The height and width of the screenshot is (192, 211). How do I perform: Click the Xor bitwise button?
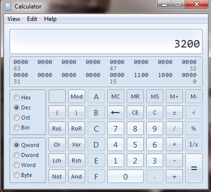click(77, 144)
